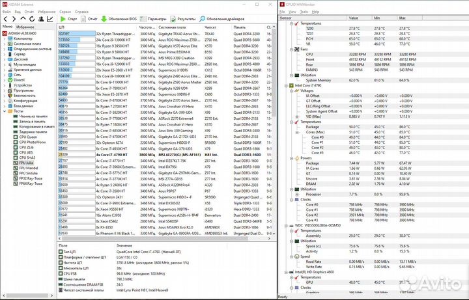Select the Программы icon in the tree

pos(10,90)
